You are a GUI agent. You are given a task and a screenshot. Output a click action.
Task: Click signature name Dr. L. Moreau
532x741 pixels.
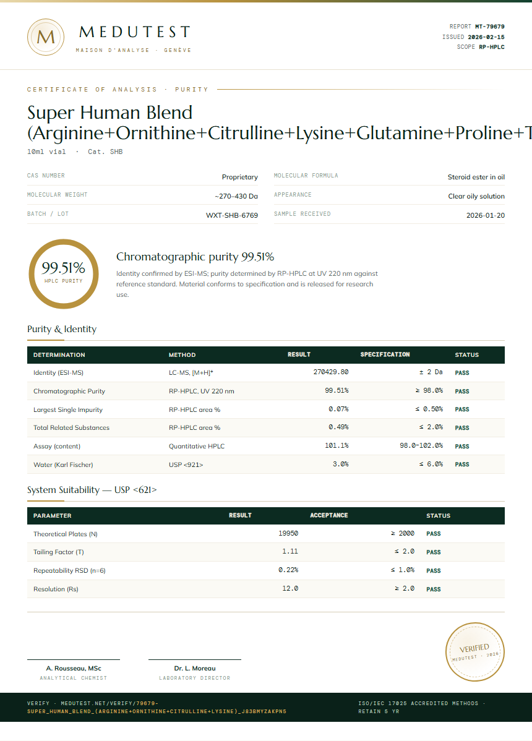(195, 668)
